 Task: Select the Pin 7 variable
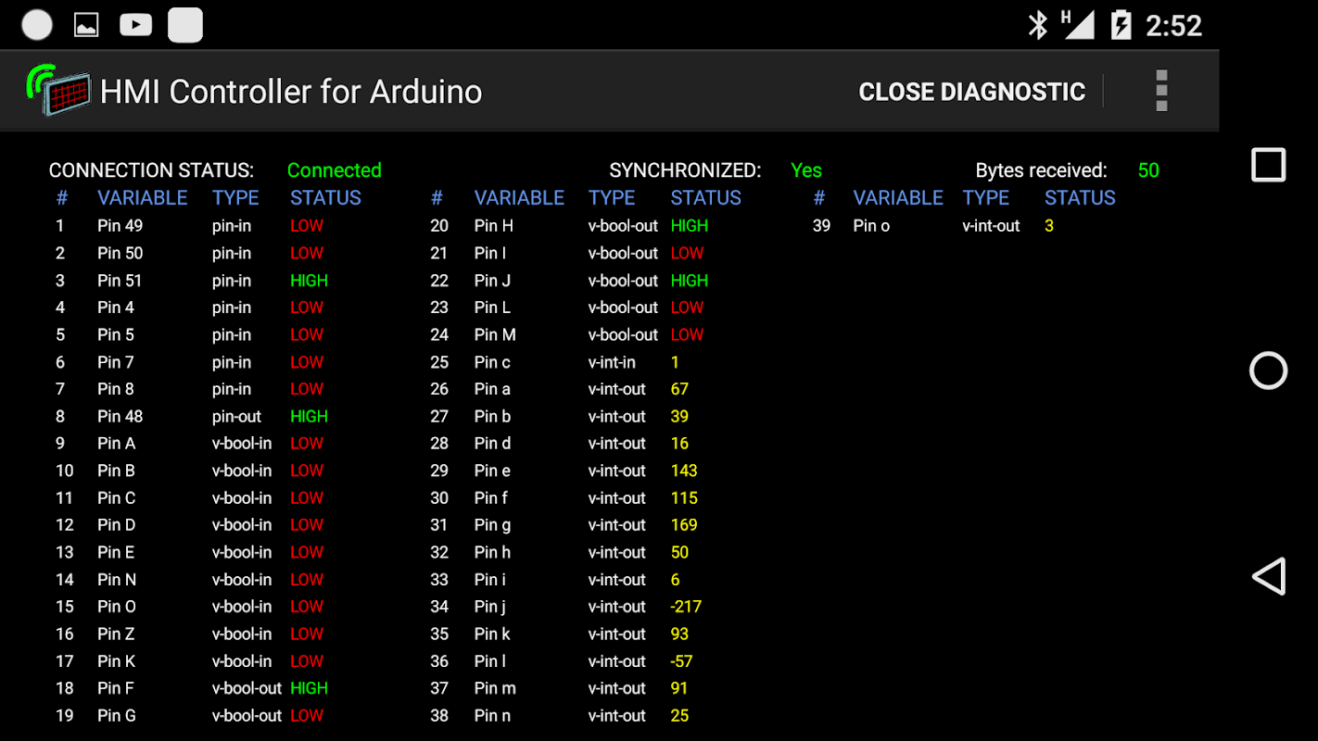(116, 362)
